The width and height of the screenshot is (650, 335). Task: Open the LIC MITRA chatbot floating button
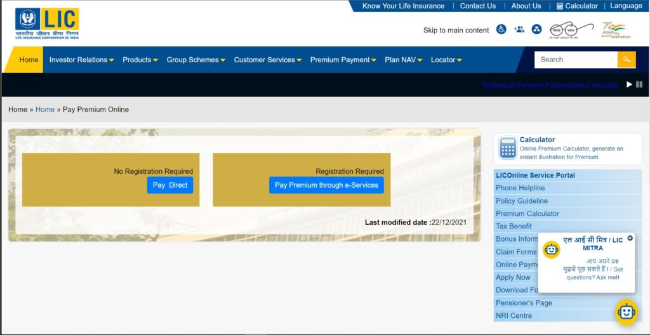coord(627,312)
